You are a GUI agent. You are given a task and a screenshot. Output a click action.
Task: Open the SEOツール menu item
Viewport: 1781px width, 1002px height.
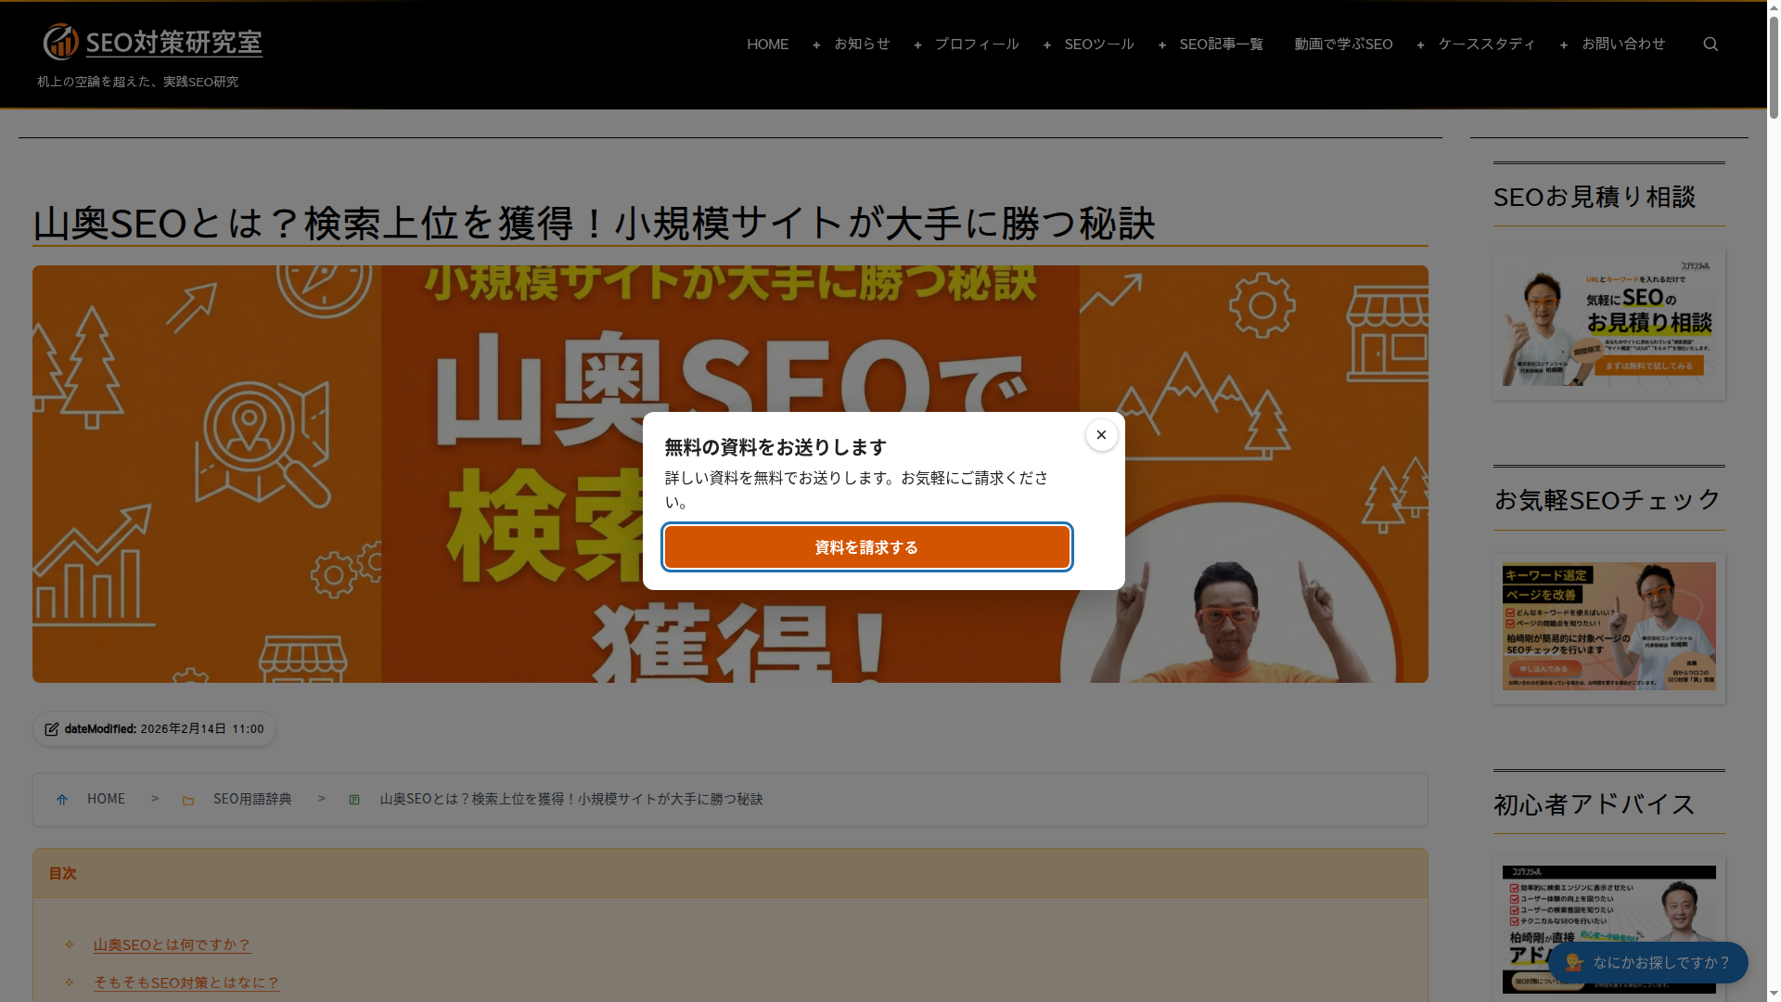pyautogui.click(x=1099, y=45)
